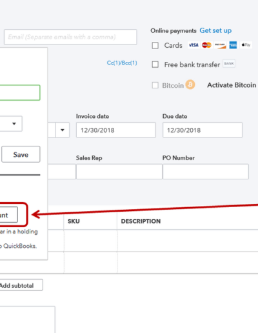The height and width of the screenshot is (333, 258).
Task: Click the Apple Pay icon
Action: 246,45
